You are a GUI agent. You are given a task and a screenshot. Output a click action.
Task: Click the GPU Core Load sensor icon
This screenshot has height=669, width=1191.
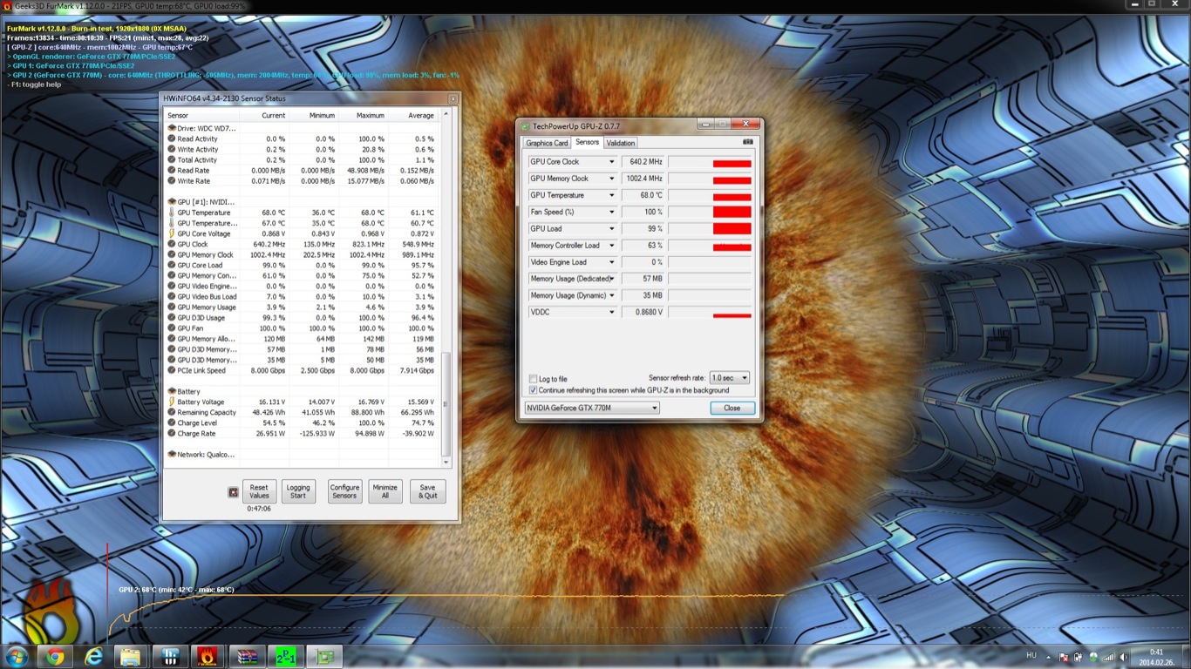pyautogui.click(x=171, y=265)
